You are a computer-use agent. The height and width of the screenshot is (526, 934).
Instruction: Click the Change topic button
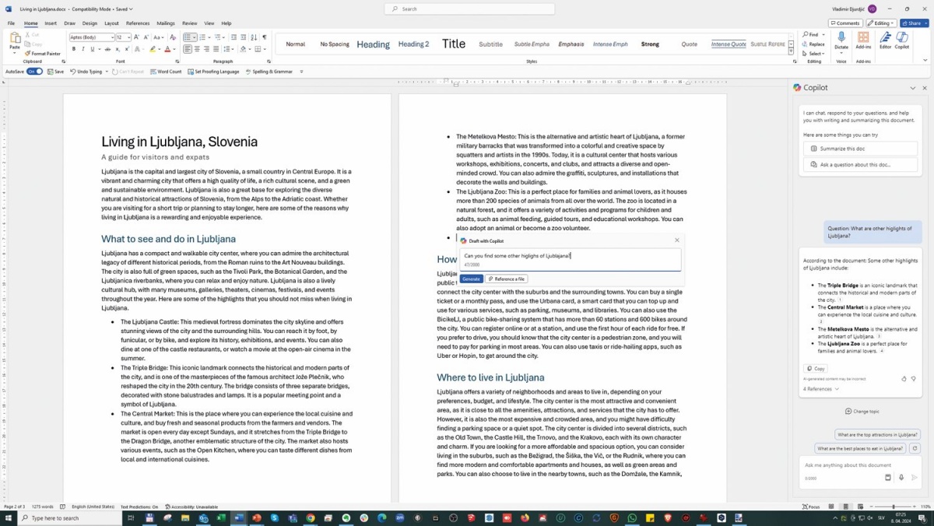coord(862,411)
